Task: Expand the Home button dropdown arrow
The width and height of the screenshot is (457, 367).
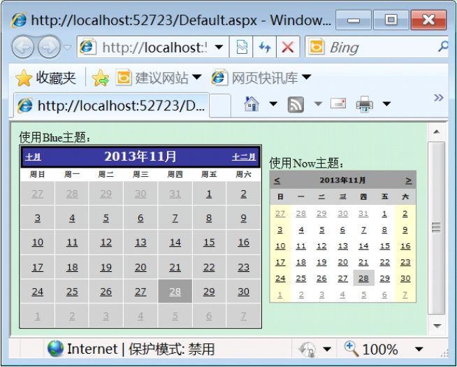Action: 273,103
